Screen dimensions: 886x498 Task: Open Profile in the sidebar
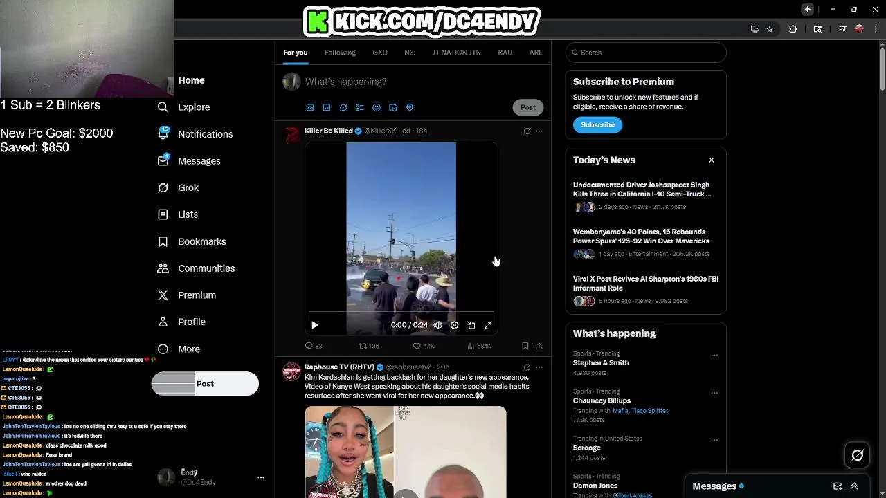pyautogui.click(x=181, y=322)
